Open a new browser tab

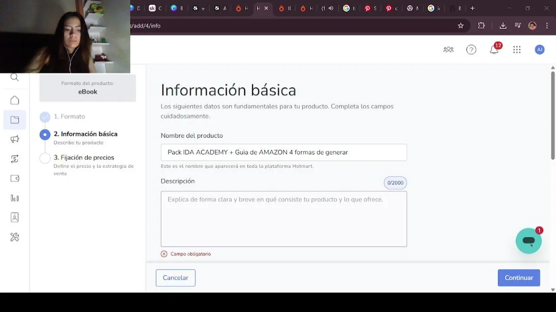[472, 8]
